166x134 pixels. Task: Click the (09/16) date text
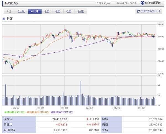coord(94,130)
